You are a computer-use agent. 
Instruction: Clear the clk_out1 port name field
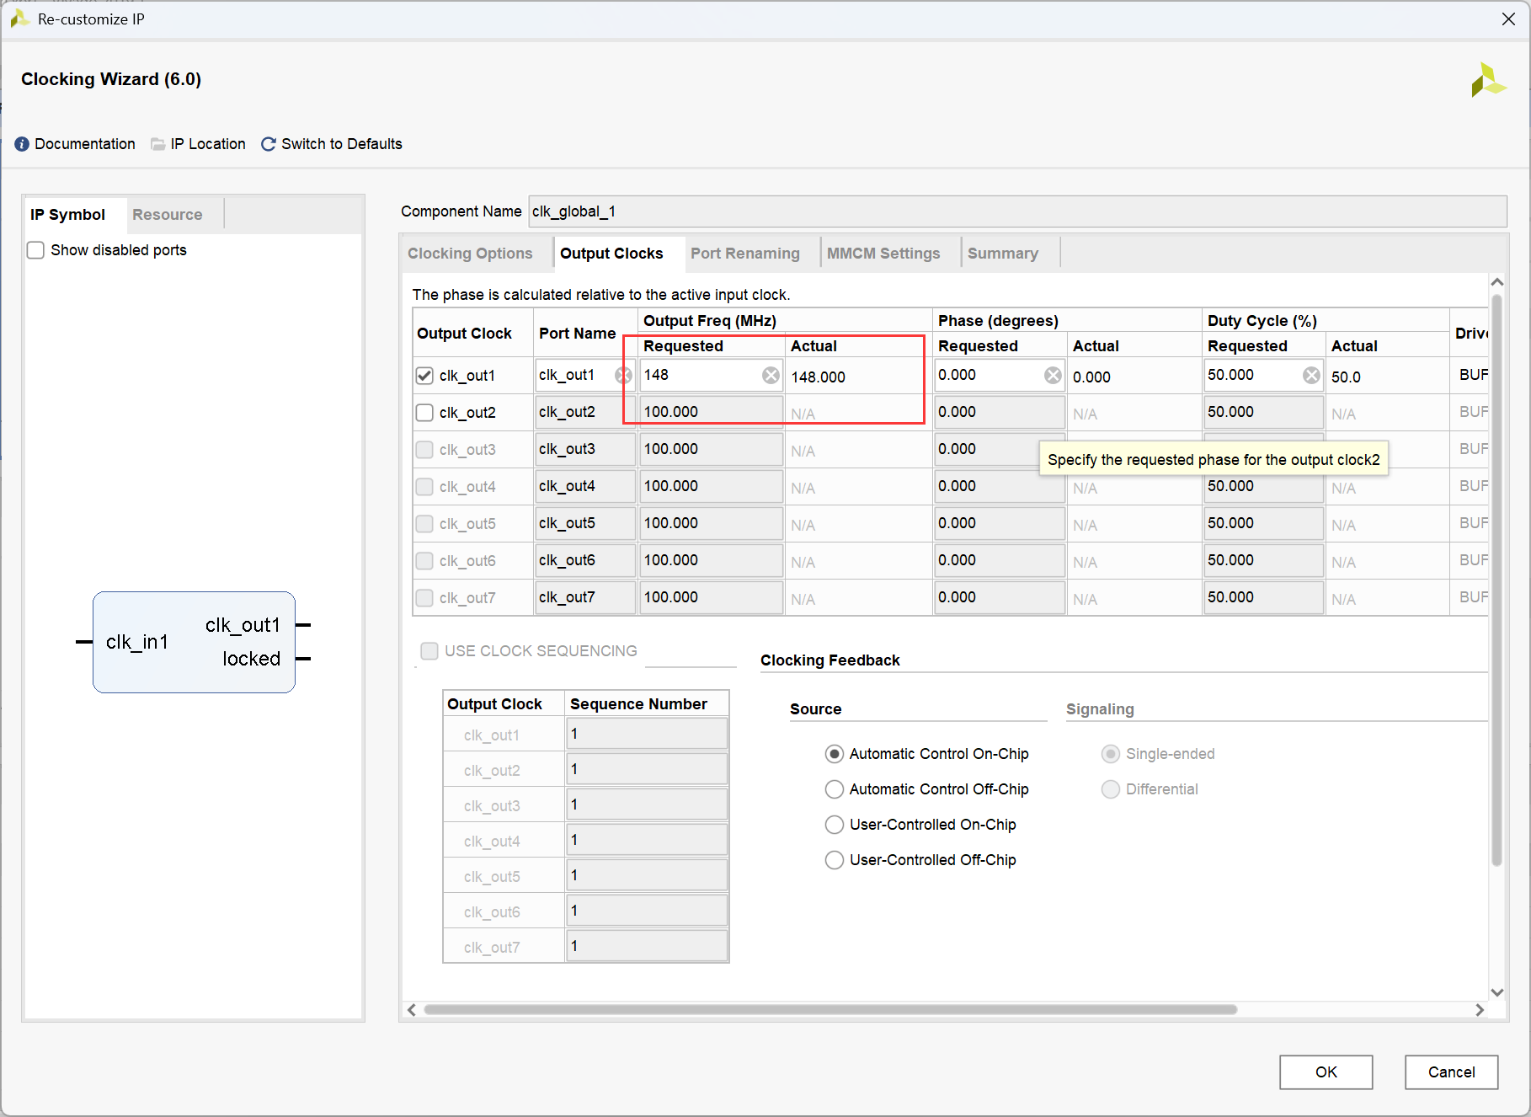[623, 376]
